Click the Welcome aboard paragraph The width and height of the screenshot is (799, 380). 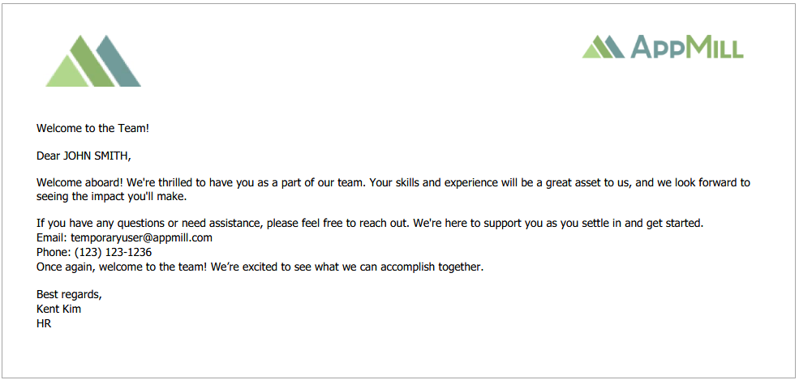pos(393,190)
